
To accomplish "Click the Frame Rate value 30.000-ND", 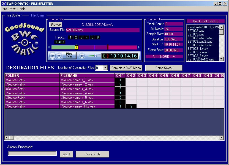I will [x=173, y=50].
